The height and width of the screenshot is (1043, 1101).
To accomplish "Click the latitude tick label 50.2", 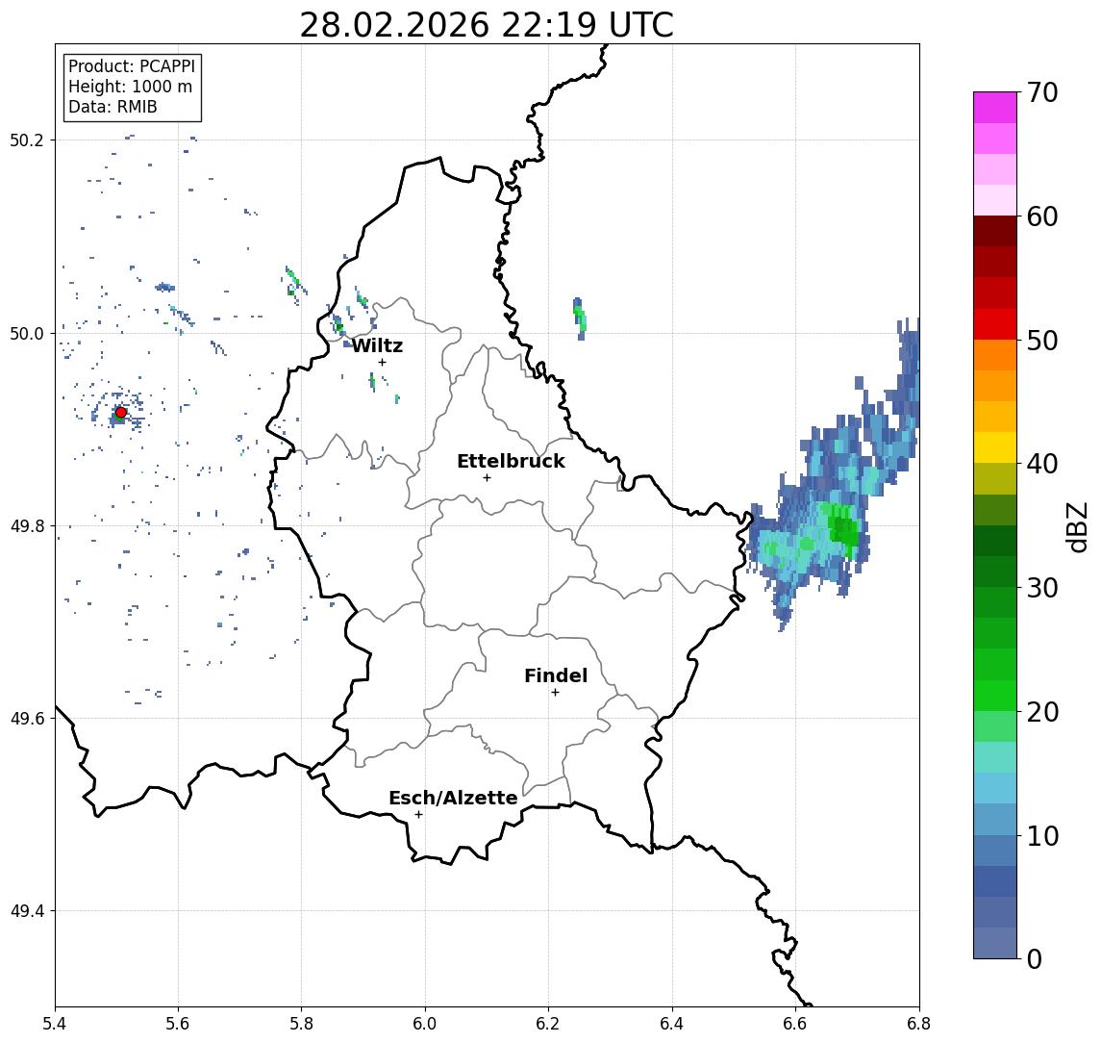I will (27, 140).
